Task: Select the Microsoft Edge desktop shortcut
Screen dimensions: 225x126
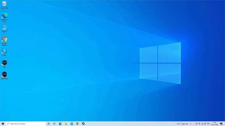Action: point(4,17)
